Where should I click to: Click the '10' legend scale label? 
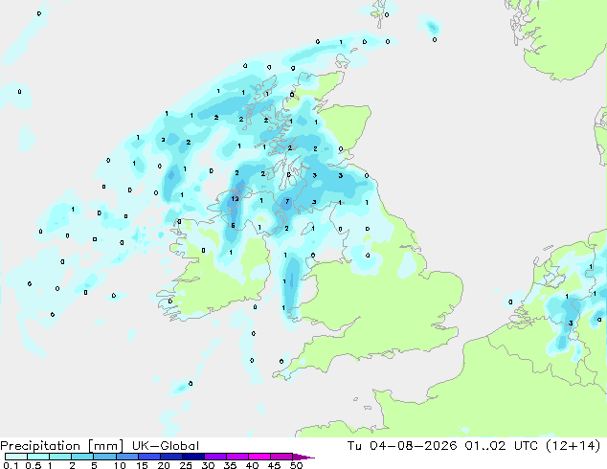click(120, 465)
